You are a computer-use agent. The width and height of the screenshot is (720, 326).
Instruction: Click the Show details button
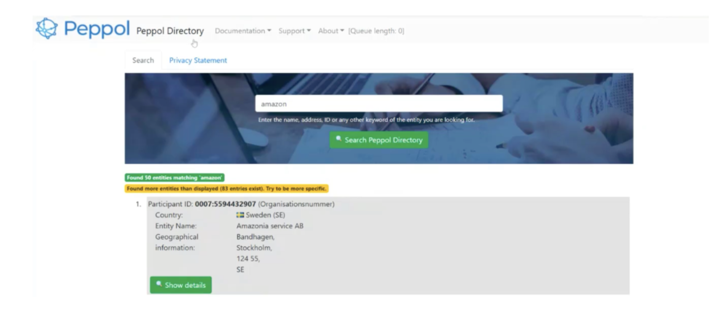tap(181, 285)
